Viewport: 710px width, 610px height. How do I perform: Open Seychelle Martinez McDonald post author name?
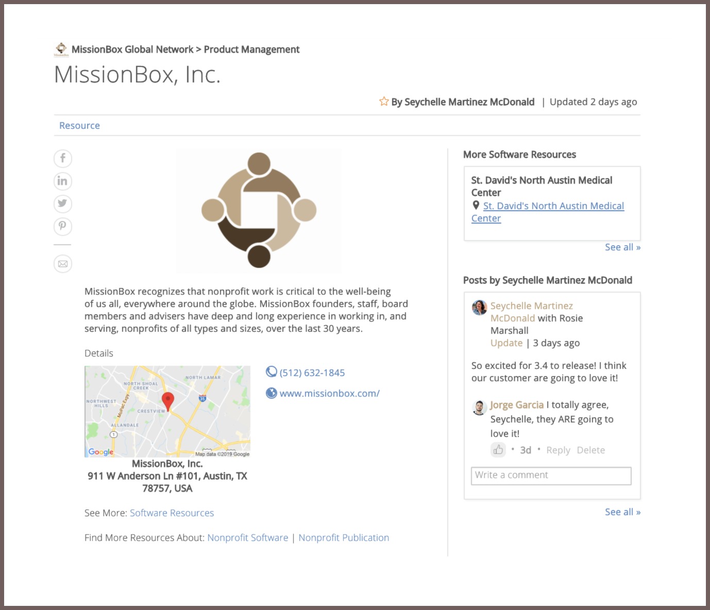[532, 312]
